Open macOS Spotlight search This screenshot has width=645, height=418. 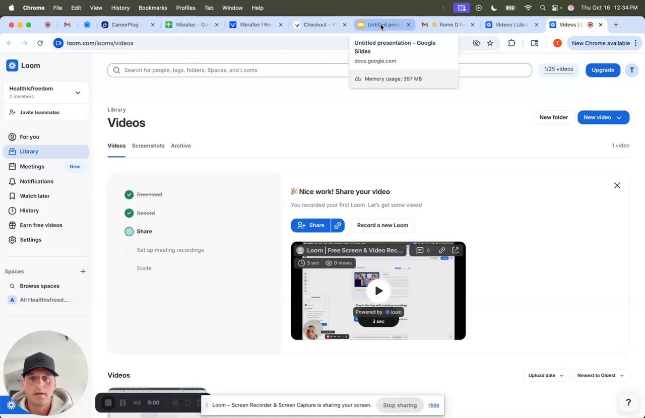point(543,8)
